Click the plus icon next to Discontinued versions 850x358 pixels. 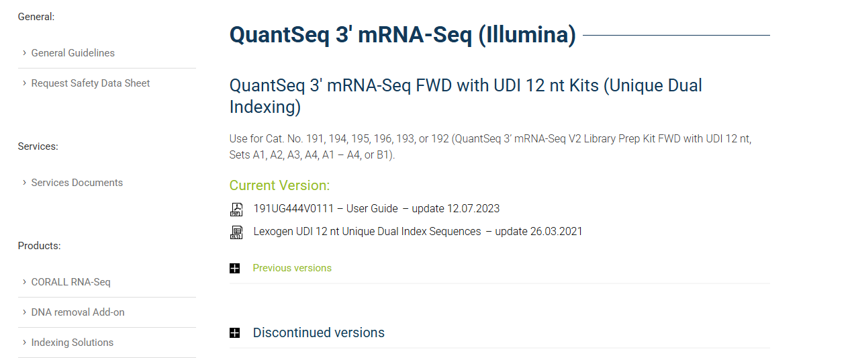click(234, 333)
